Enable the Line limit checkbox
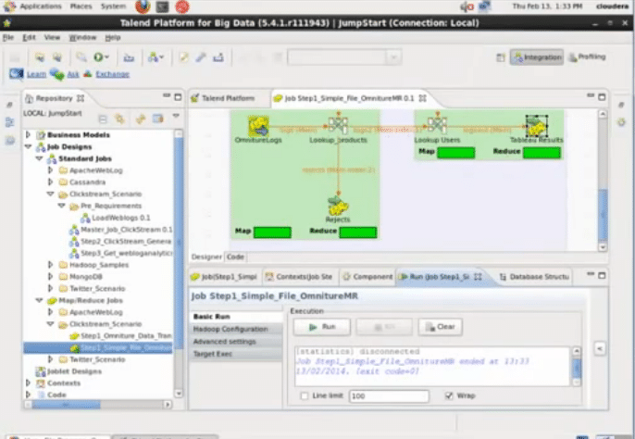Screen dimensions: 635x439 [x=305, y=395]
